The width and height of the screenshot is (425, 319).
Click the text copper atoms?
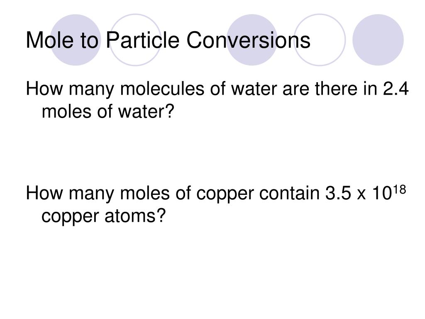click(x=103, y=216)
